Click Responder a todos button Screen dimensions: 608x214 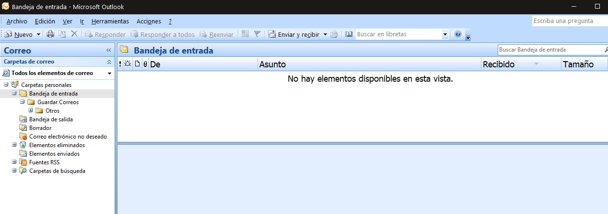pos(163,34)
